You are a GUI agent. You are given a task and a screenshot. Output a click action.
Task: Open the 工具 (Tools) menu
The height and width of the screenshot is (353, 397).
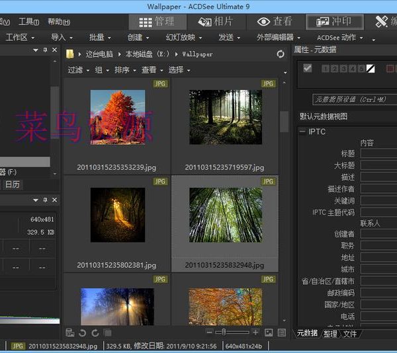click(x=28, y=22)
